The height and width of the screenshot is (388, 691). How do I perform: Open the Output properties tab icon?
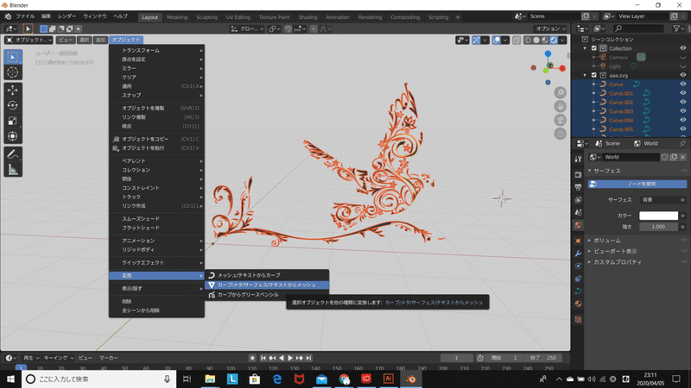(x=578, y=187)
